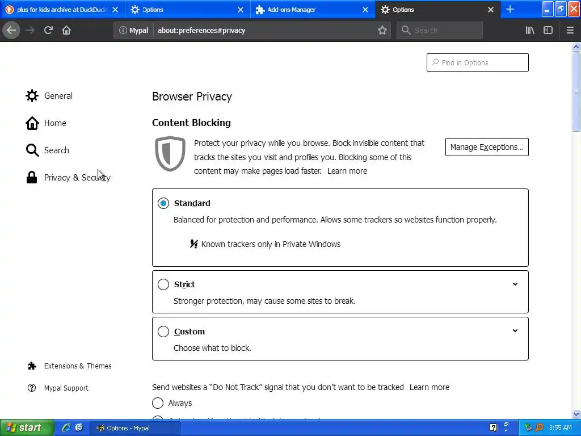The image size is (581, 436).
Task: Click the Manage Exceptions button
Action: [487, 147]
